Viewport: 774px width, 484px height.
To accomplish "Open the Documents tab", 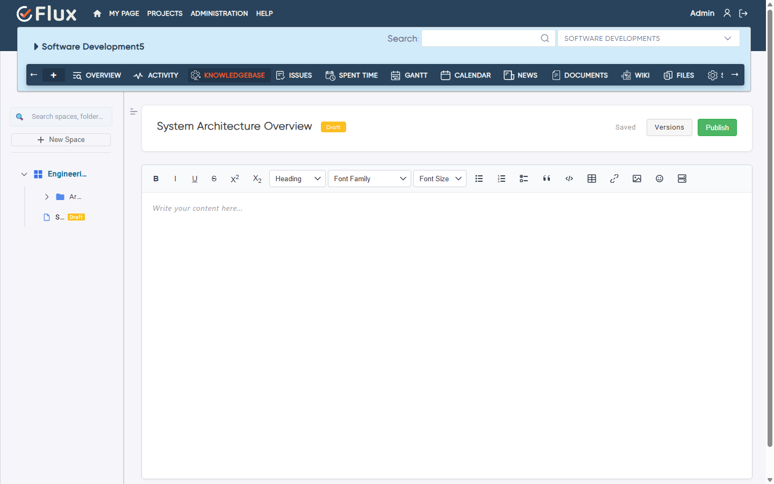I will coord(580,75).
